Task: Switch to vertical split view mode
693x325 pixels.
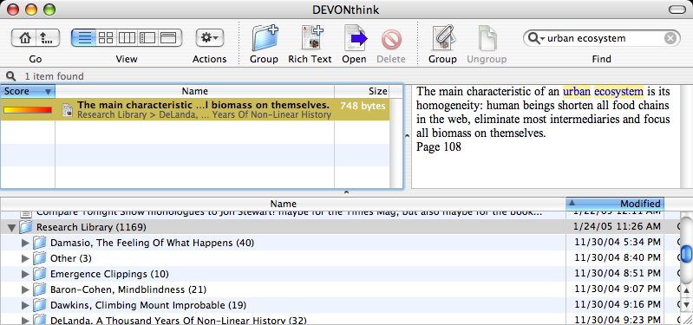Action: (x=148, y=38)
